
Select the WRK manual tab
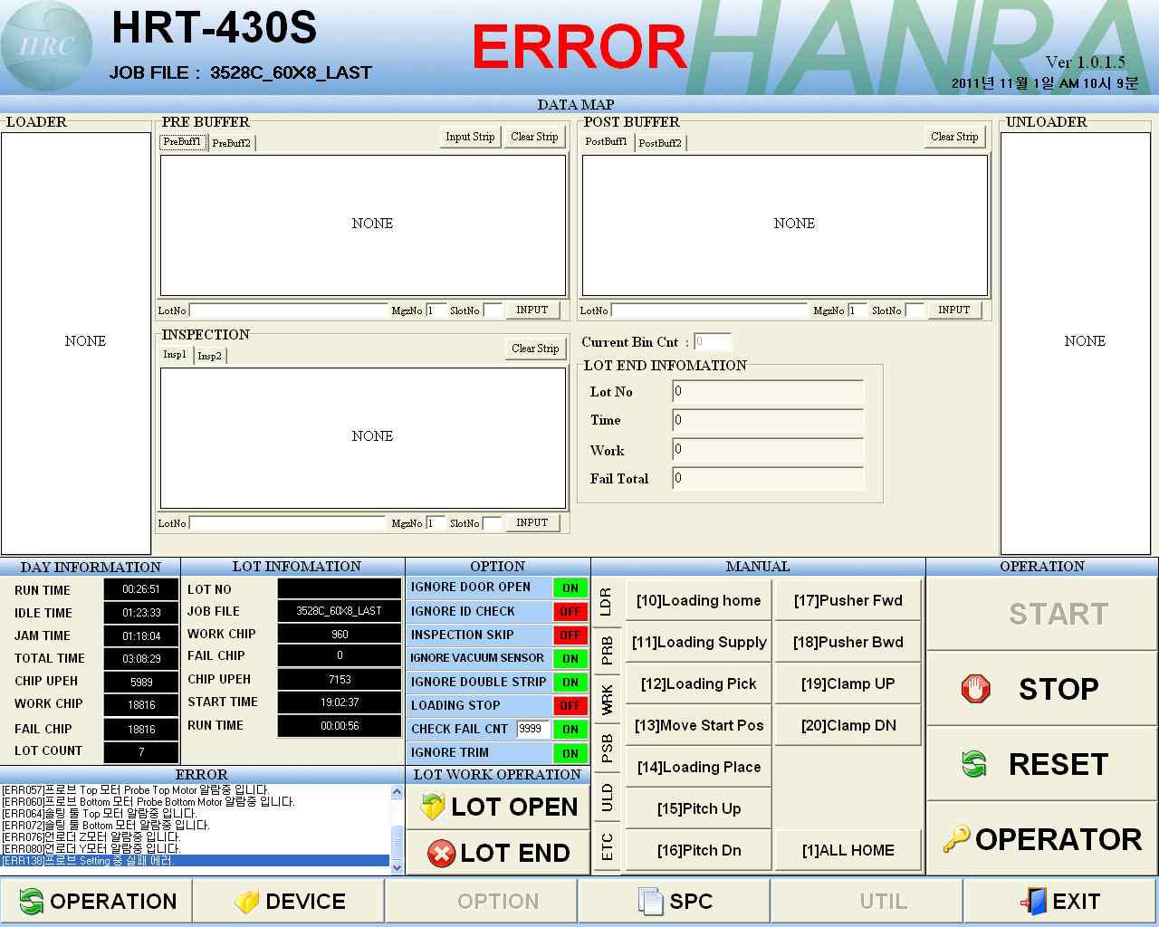click(x=607, y=699)
